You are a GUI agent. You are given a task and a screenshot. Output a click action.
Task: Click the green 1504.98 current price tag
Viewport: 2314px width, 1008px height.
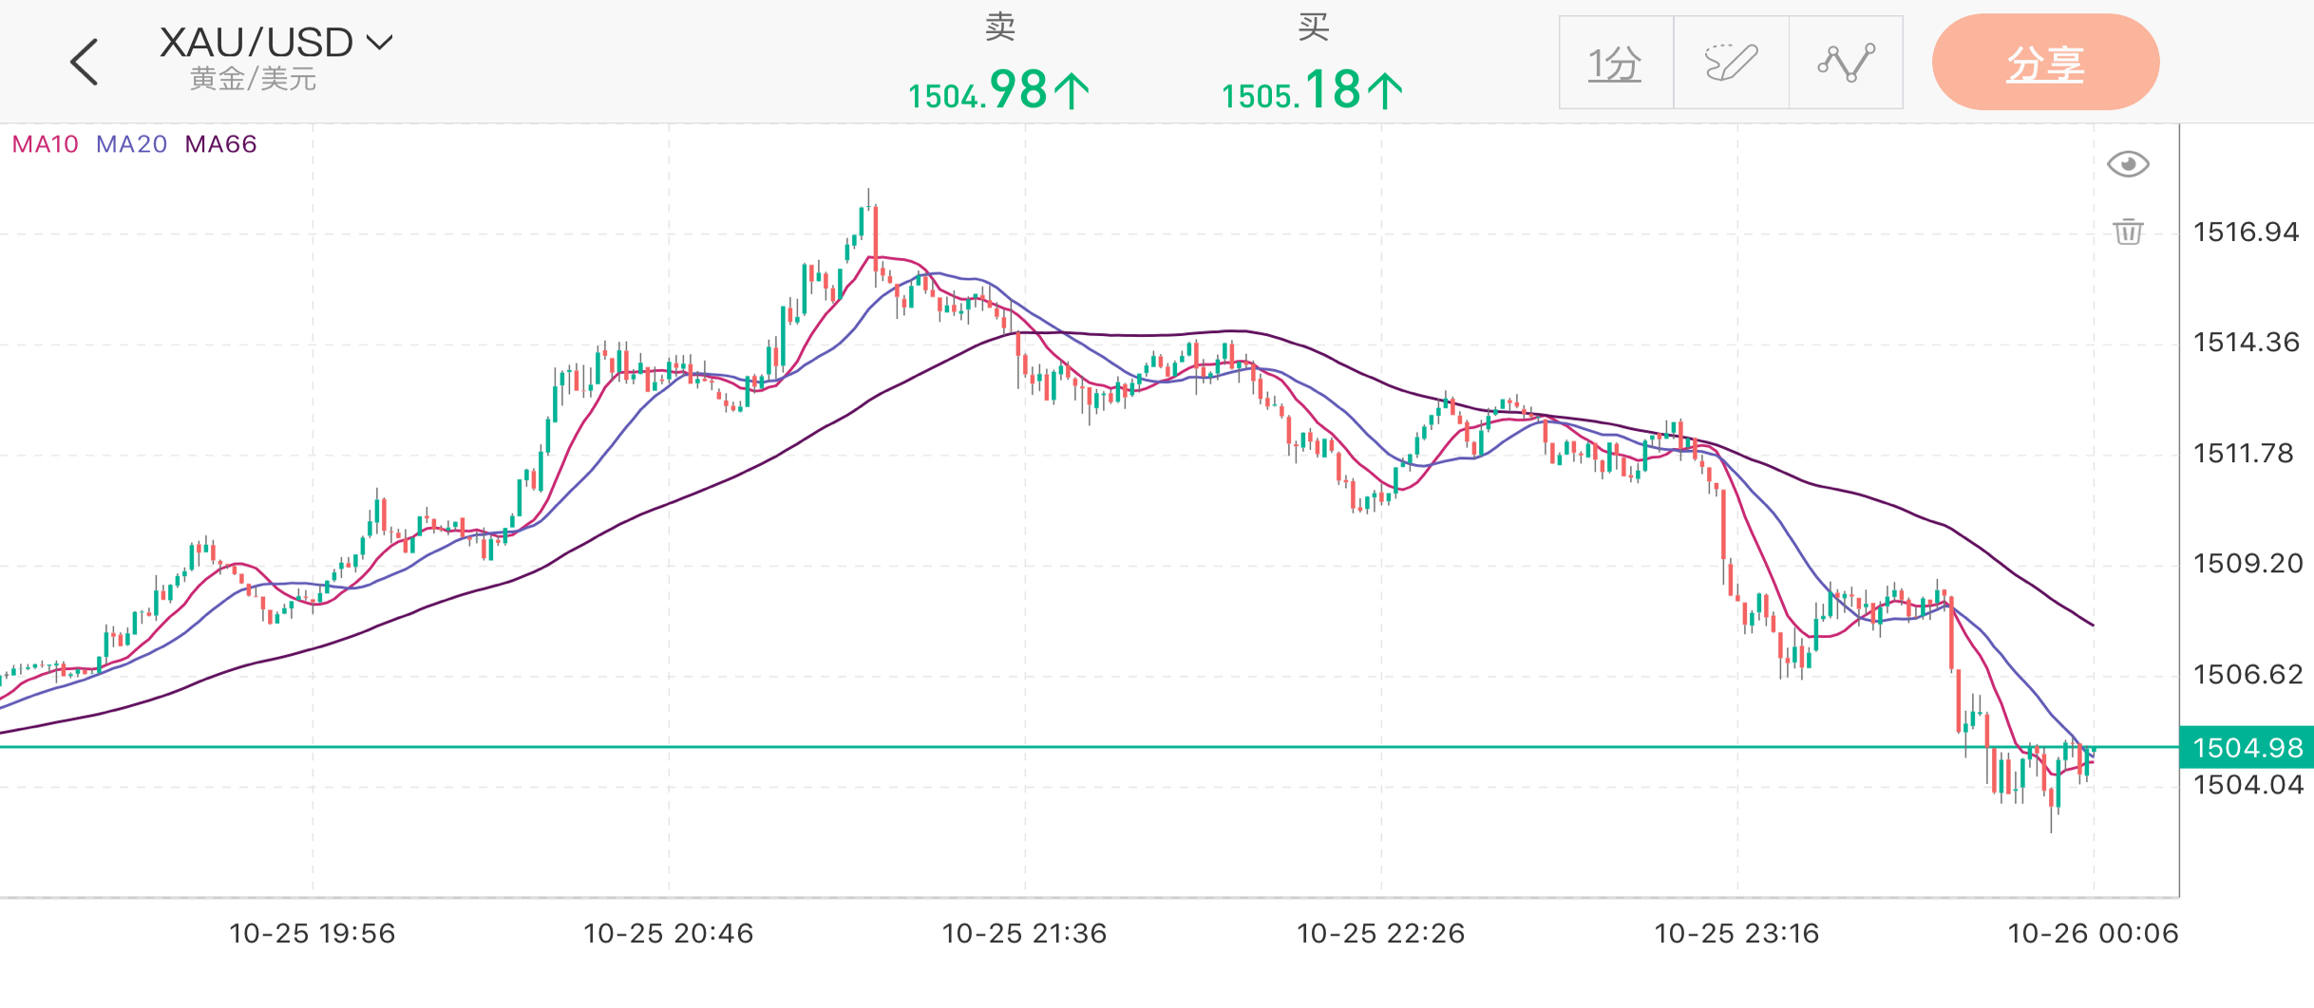click(2247, 748)
